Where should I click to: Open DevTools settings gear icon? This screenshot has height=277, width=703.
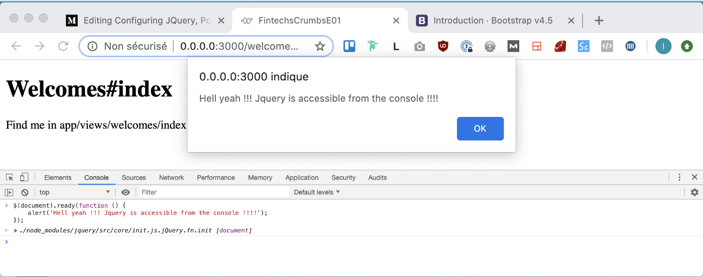coord(694,192)
